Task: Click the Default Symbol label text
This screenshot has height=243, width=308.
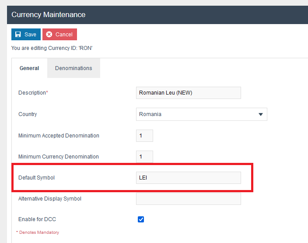Action: [x=36, y=178]
